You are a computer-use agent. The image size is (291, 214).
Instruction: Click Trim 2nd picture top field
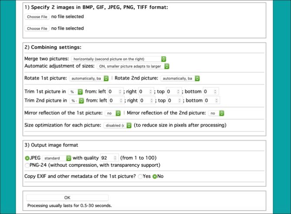pyautogui.click(x=174, y=101)
